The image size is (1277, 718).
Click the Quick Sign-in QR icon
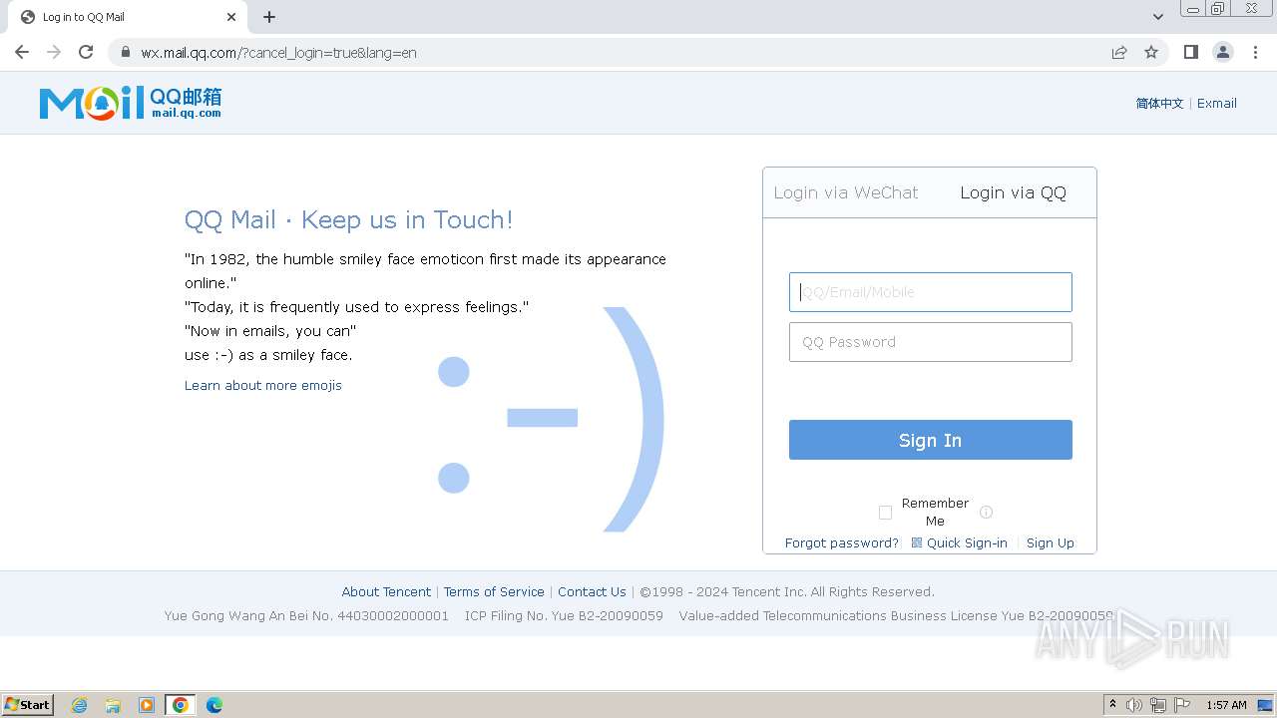point(917,542)
